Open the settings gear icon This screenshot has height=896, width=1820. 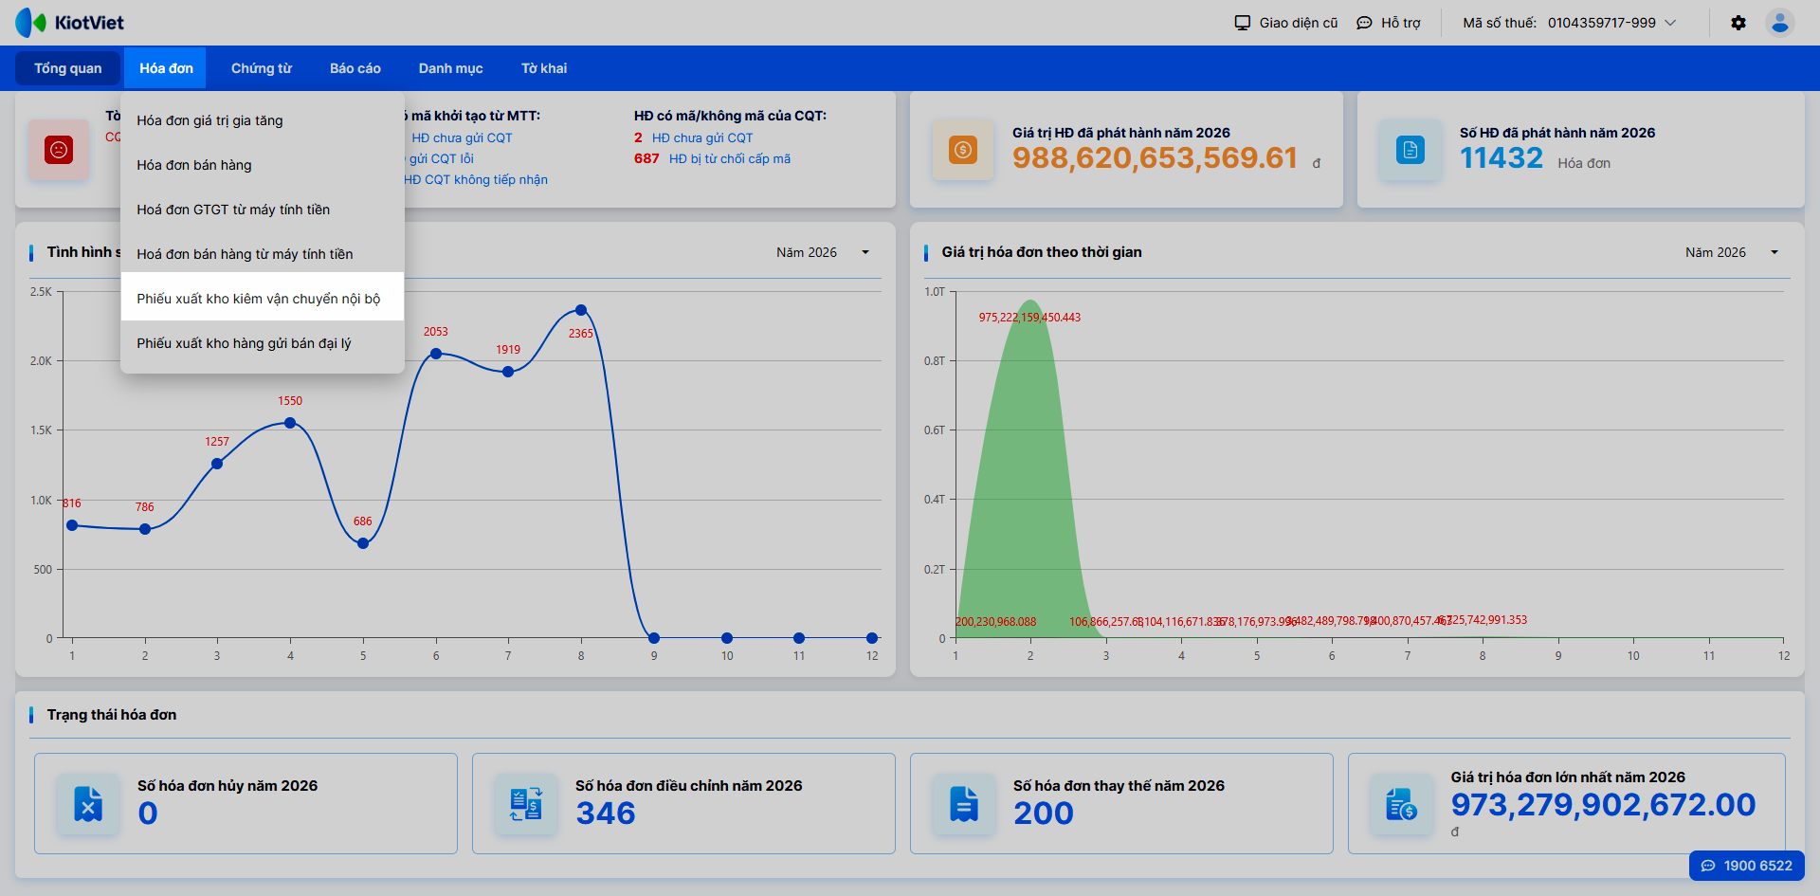tap(1738, 23)
